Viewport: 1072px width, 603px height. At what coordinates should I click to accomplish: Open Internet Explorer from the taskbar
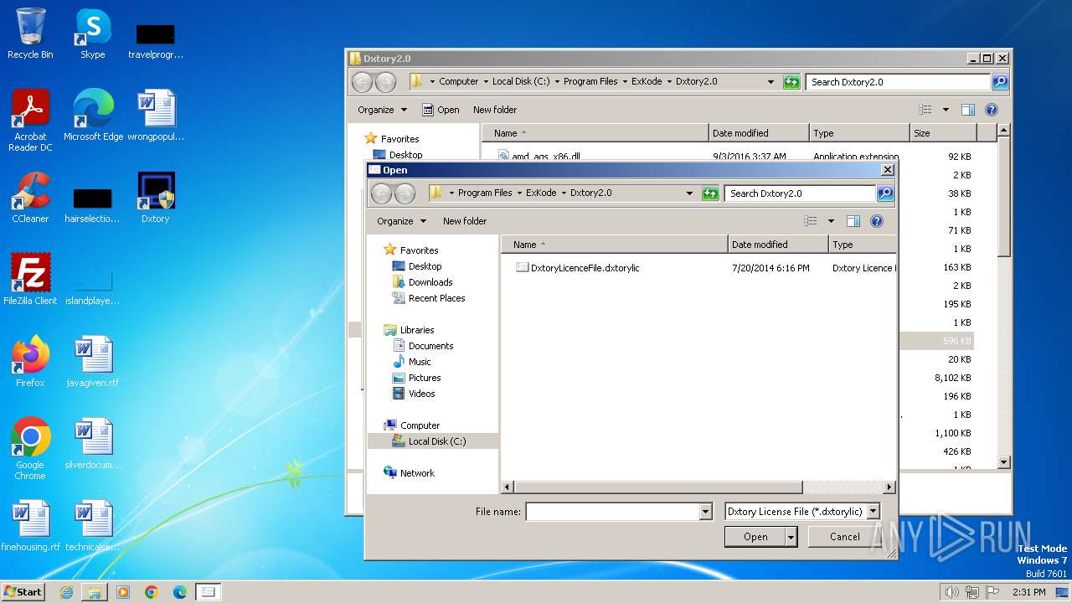(66, 592)
